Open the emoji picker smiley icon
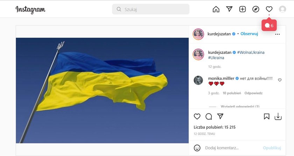Image resolution: width=294 pixels, height=156 pixels. click(197, 148)
